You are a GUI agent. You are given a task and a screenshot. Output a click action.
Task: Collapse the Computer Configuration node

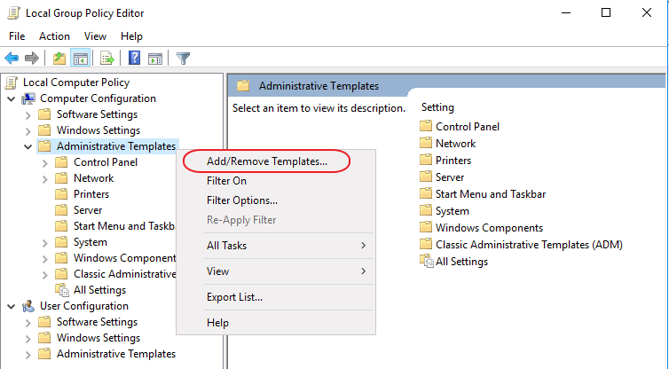12,98
